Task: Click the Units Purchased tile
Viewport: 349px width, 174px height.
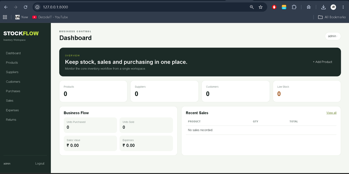Action: pos(90,125)
